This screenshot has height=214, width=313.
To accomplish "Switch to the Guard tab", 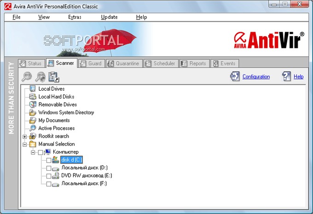I will coord(92,64).
